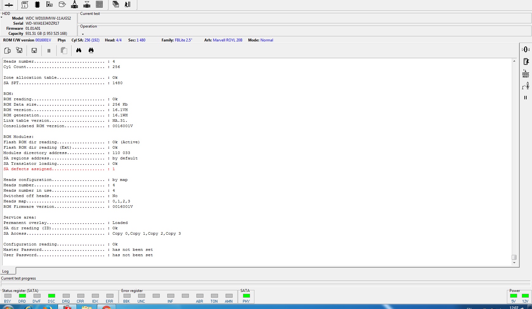The width and height of the screenshot is (532, 309).
Task: Open the Operation dropdown arrow
Action: [x=83, y=34]
